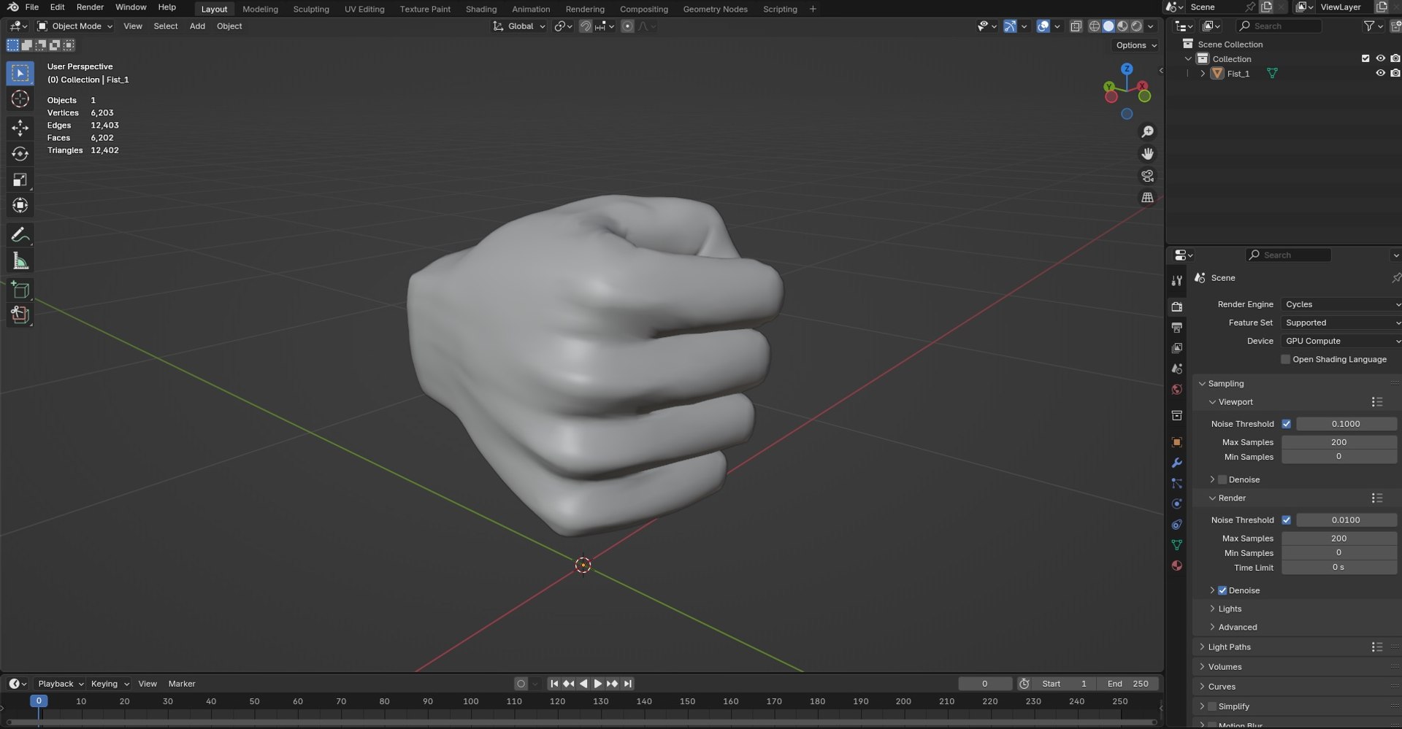Activate the Scale tool

[x=20, y=180]
